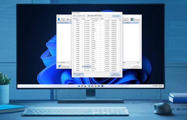Click details link in first order row
Image resolution: width=187 pixels, height=120 pixels.
coord(114,21)
